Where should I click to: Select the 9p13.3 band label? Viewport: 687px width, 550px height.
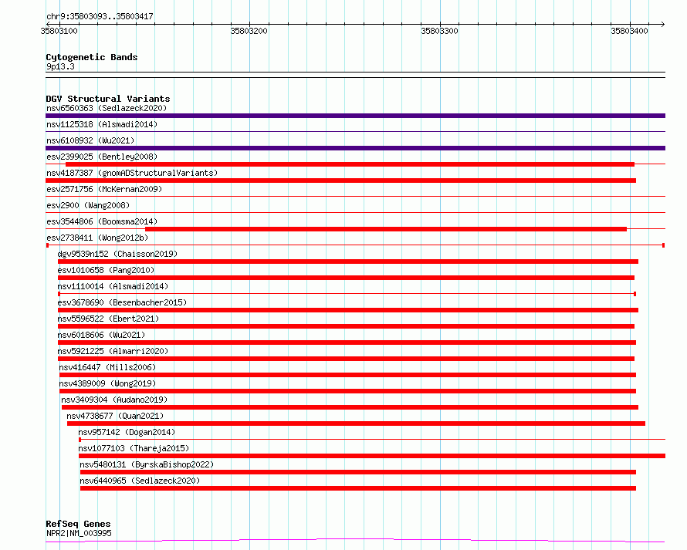(x=60, y=66)
